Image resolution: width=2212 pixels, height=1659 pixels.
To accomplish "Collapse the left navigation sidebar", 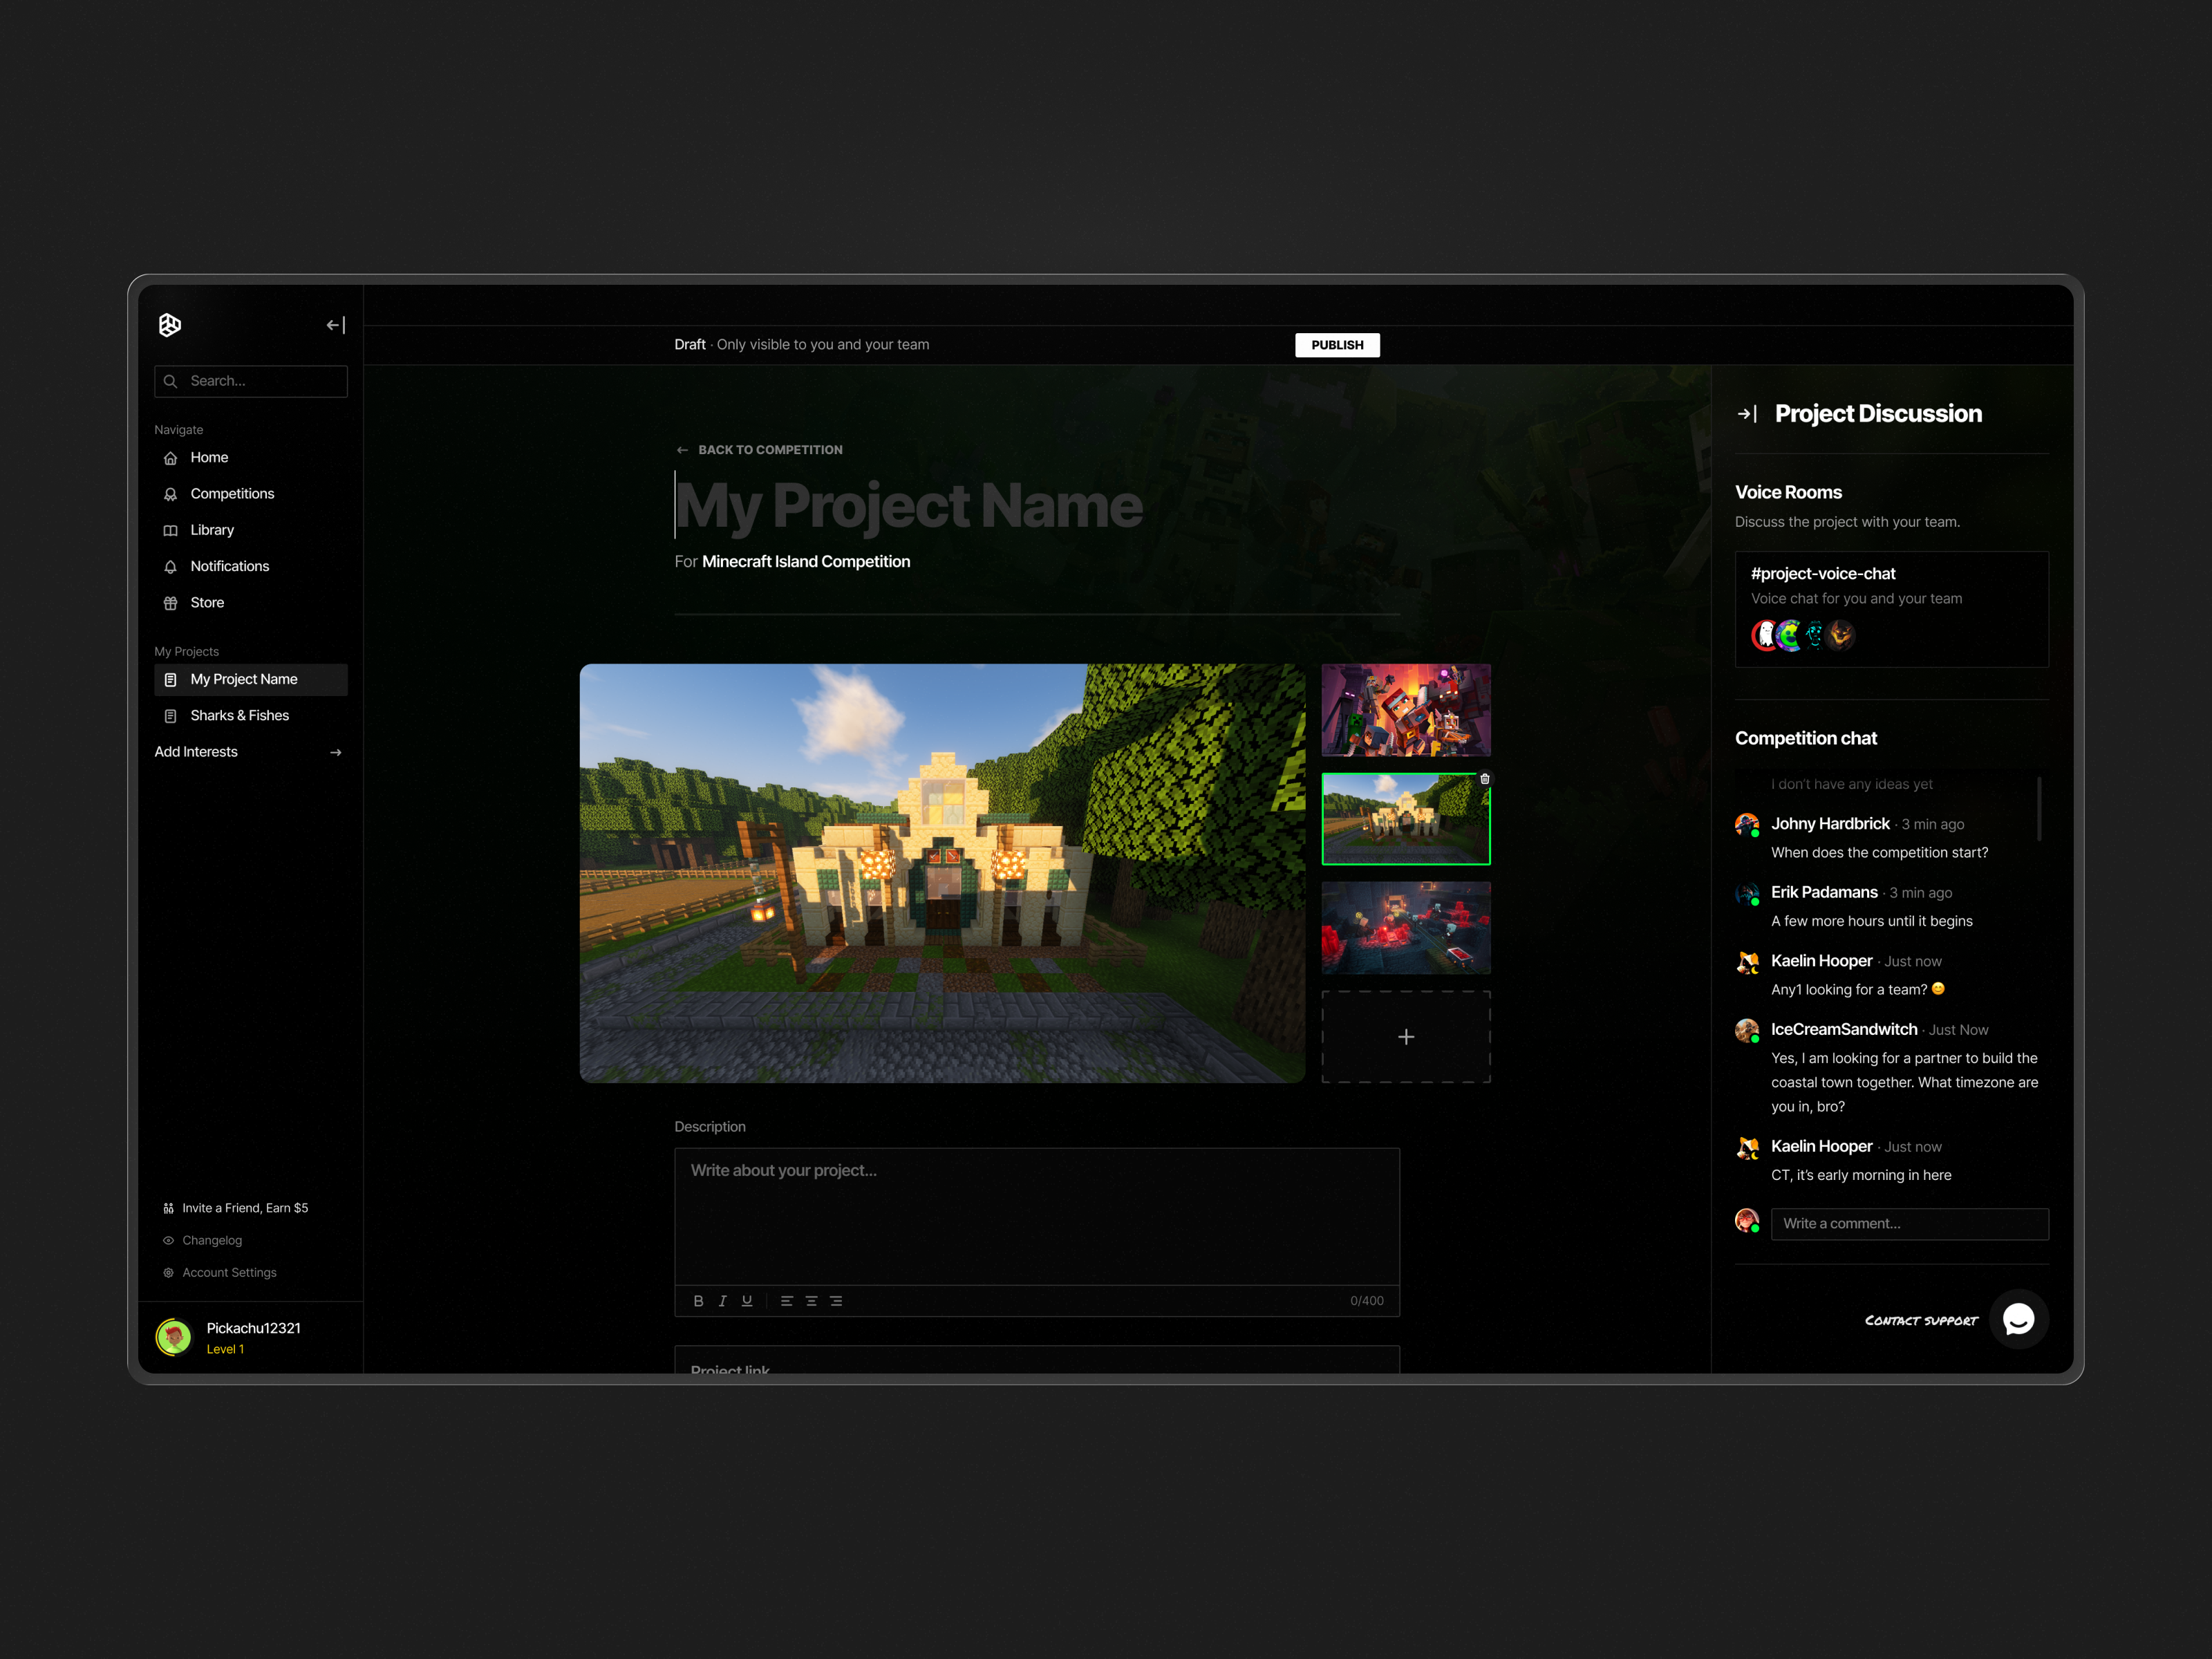I will point(335,324).
